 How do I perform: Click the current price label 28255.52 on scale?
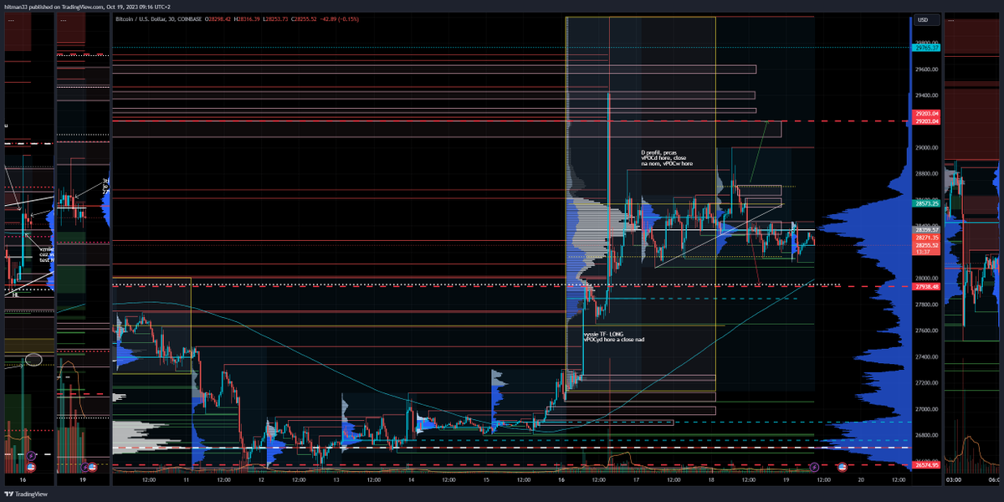coord(927,245)
